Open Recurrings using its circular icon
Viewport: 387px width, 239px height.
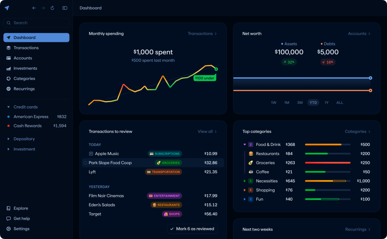coord(9,88)
